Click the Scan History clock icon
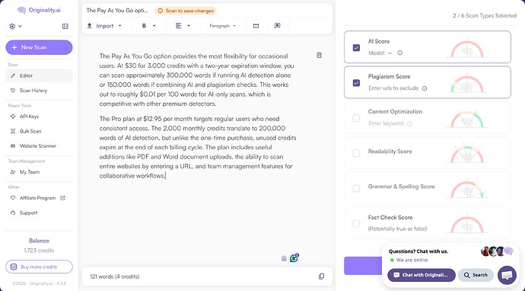Viewport: 525px width, 291px height. (13, 91)
